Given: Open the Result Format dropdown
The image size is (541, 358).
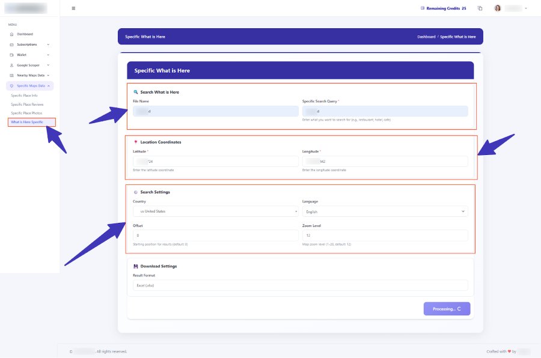Looking at the screenshot, I should point(301,284).
